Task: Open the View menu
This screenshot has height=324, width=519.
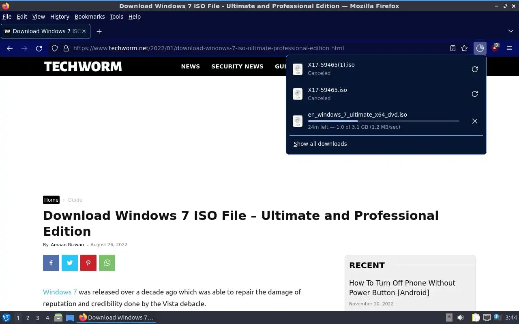Action: (39, 17)
